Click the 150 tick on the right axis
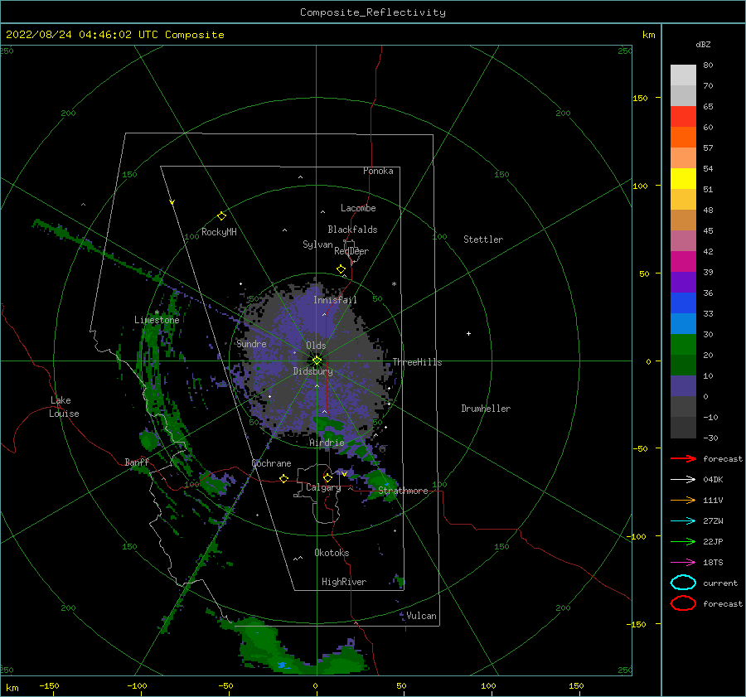This screenshot has height=697, width=746. tap(641, 98)
